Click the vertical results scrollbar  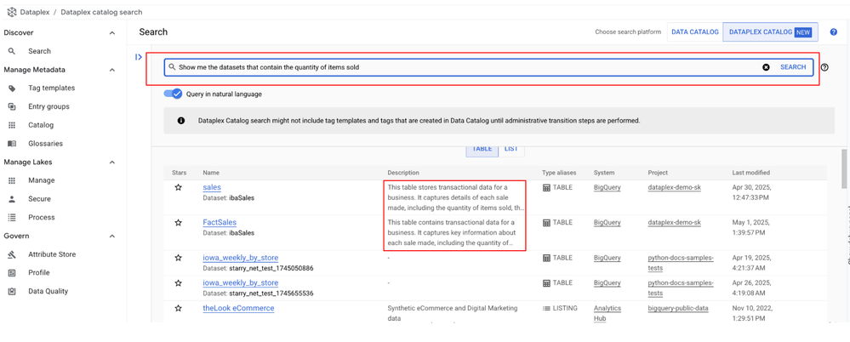pyautogui.click(x=844, y=168)
